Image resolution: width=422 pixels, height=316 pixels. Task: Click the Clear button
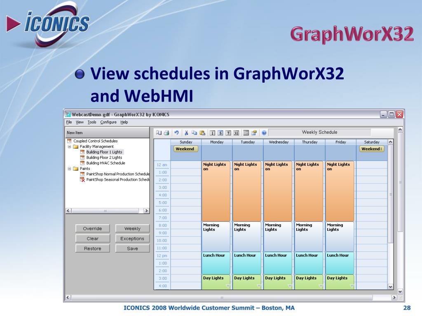pos(93,238)
